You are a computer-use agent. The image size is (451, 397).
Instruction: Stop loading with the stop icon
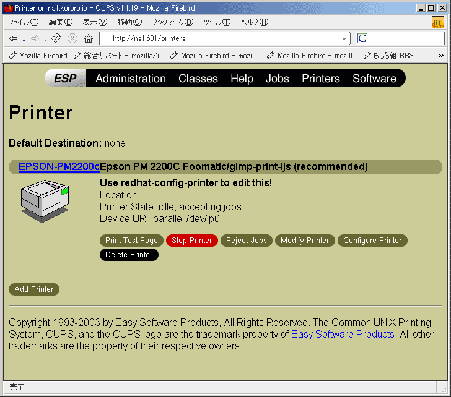tap(72, 38)
